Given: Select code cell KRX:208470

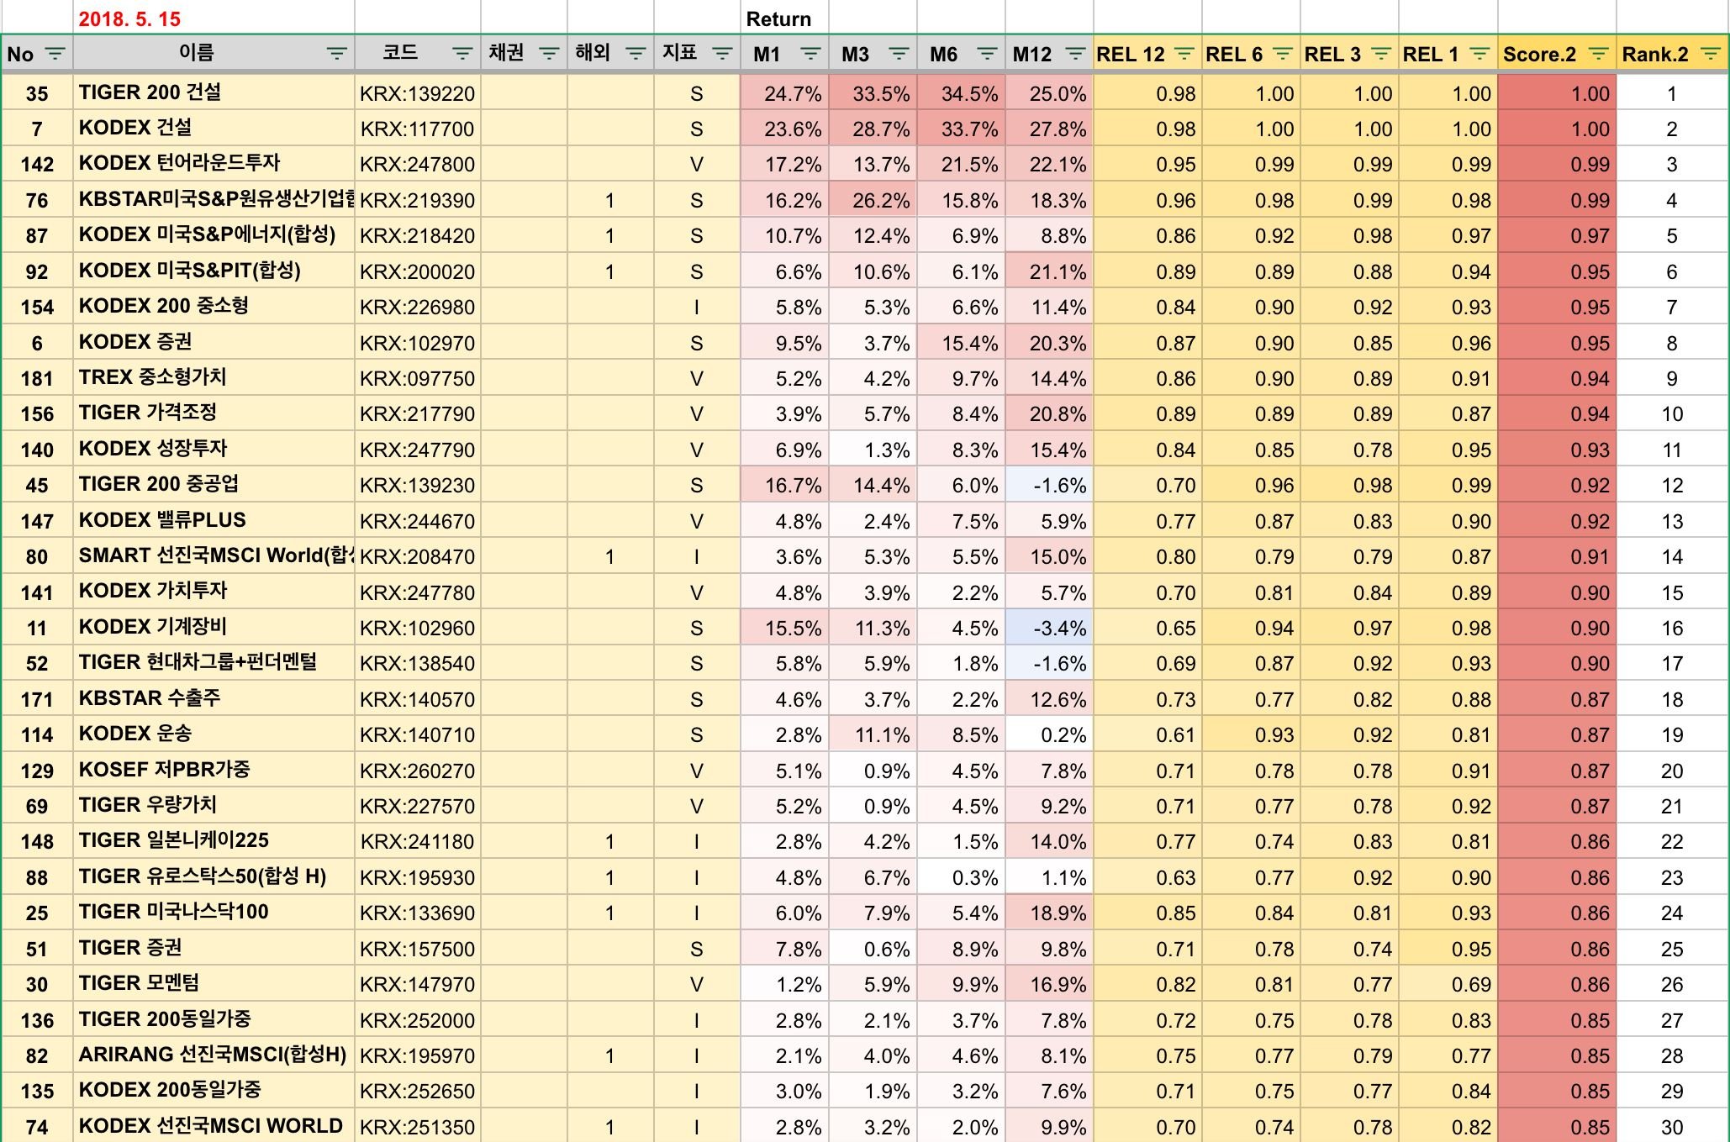Looking at the screenshot, I should tap(418, 556).
